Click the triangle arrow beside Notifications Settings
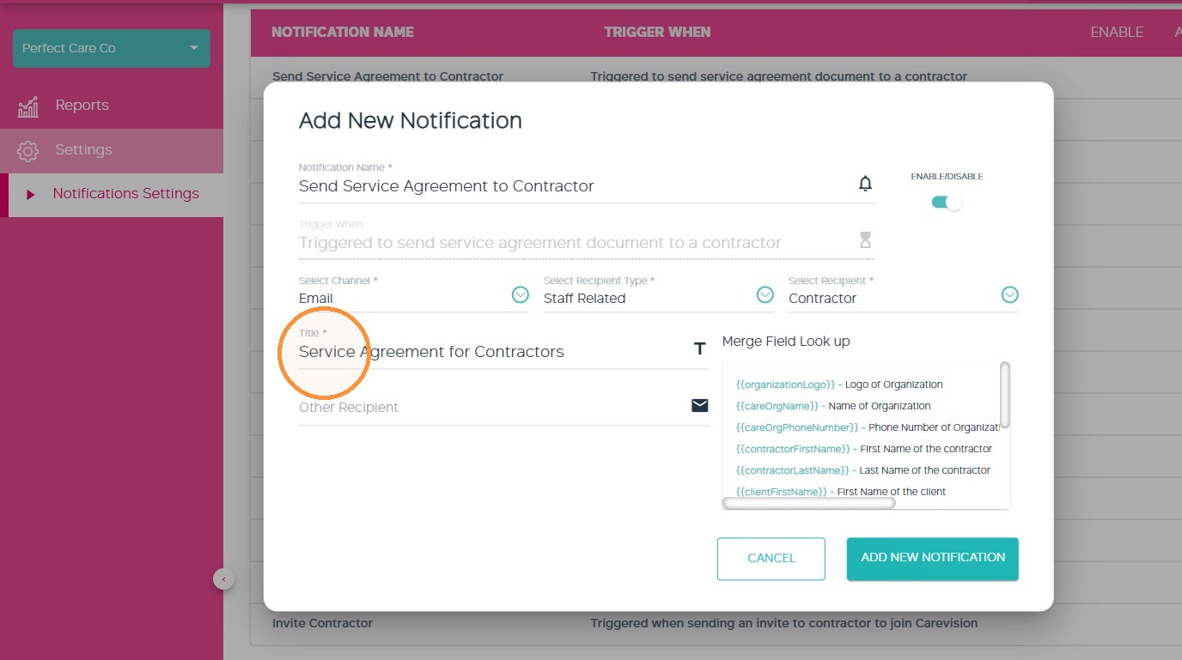Screen dimensions: 1182x660 [x=31, y=195]
